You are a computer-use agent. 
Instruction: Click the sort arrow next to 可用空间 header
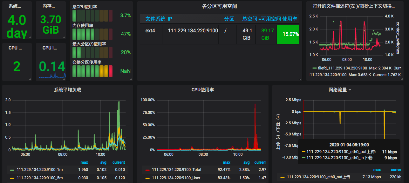(x=260, y=19)
